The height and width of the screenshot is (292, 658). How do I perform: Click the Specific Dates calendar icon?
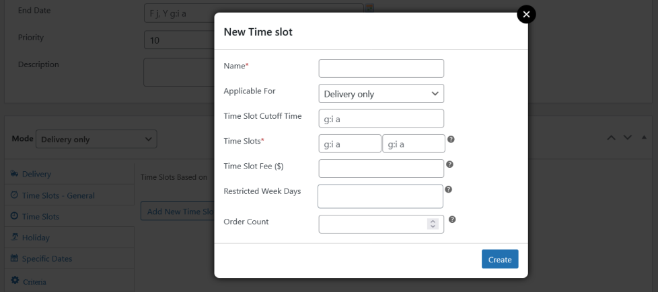[x=14, y=258]
